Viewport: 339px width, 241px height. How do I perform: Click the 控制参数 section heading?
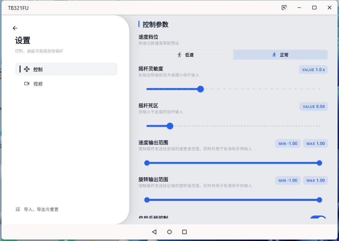(155, 24)
